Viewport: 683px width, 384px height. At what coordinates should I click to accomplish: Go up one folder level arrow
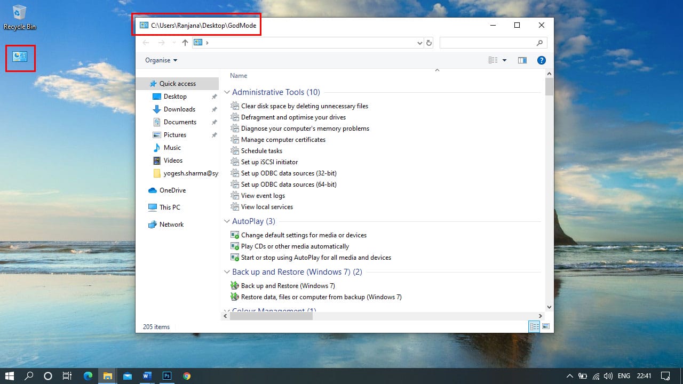(185, 43)
